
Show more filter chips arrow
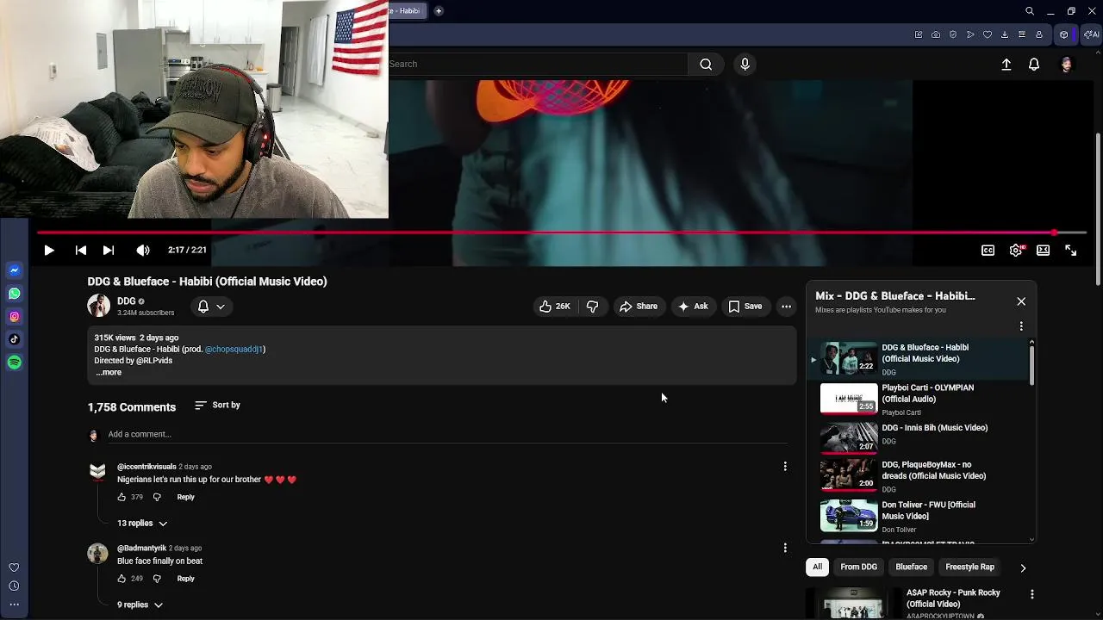tap(1023, 568)
